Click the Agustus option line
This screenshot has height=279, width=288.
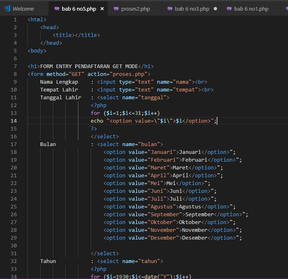coord(169,207)
